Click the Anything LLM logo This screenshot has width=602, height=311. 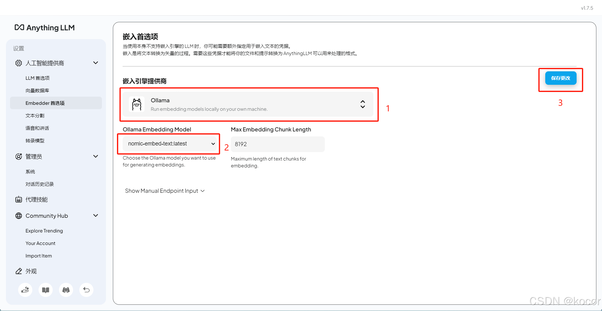pos(45,28)
